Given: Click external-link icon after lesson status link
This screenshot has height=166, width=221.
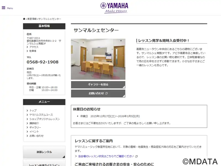Looking at the screenshot, I should 136,156.
